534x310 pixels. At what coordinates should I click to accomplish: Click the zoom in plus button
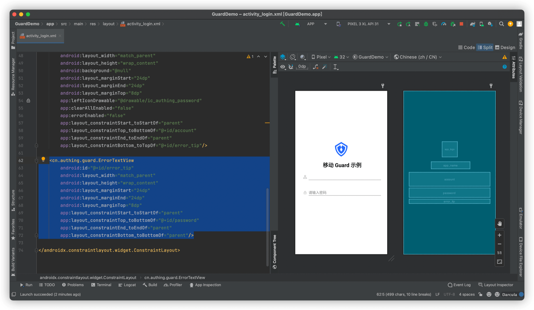point(500,235)
